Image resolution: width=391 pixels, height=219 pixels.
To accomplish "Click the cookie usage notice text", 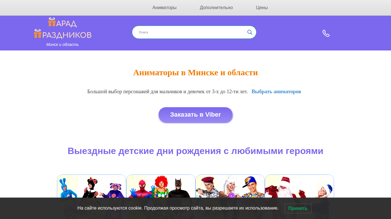I will tap(178, 208).
